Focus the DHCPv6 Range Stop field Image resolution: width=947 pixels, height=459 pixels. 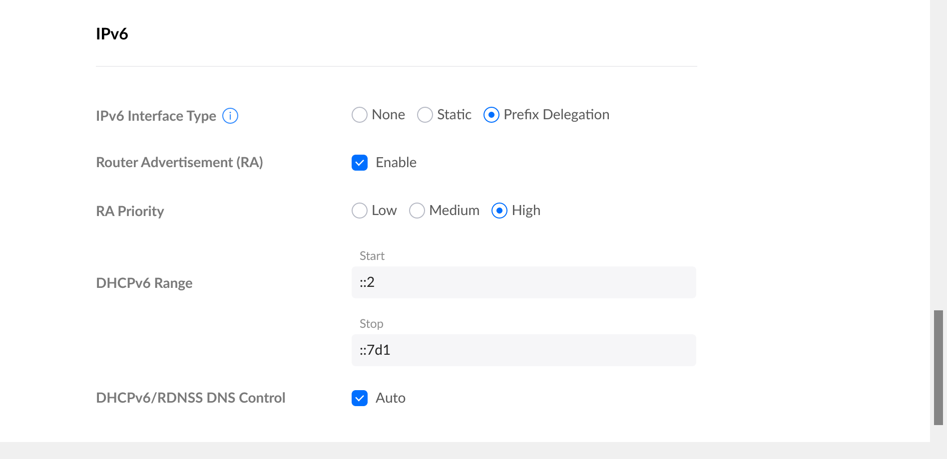pos(523,350)
